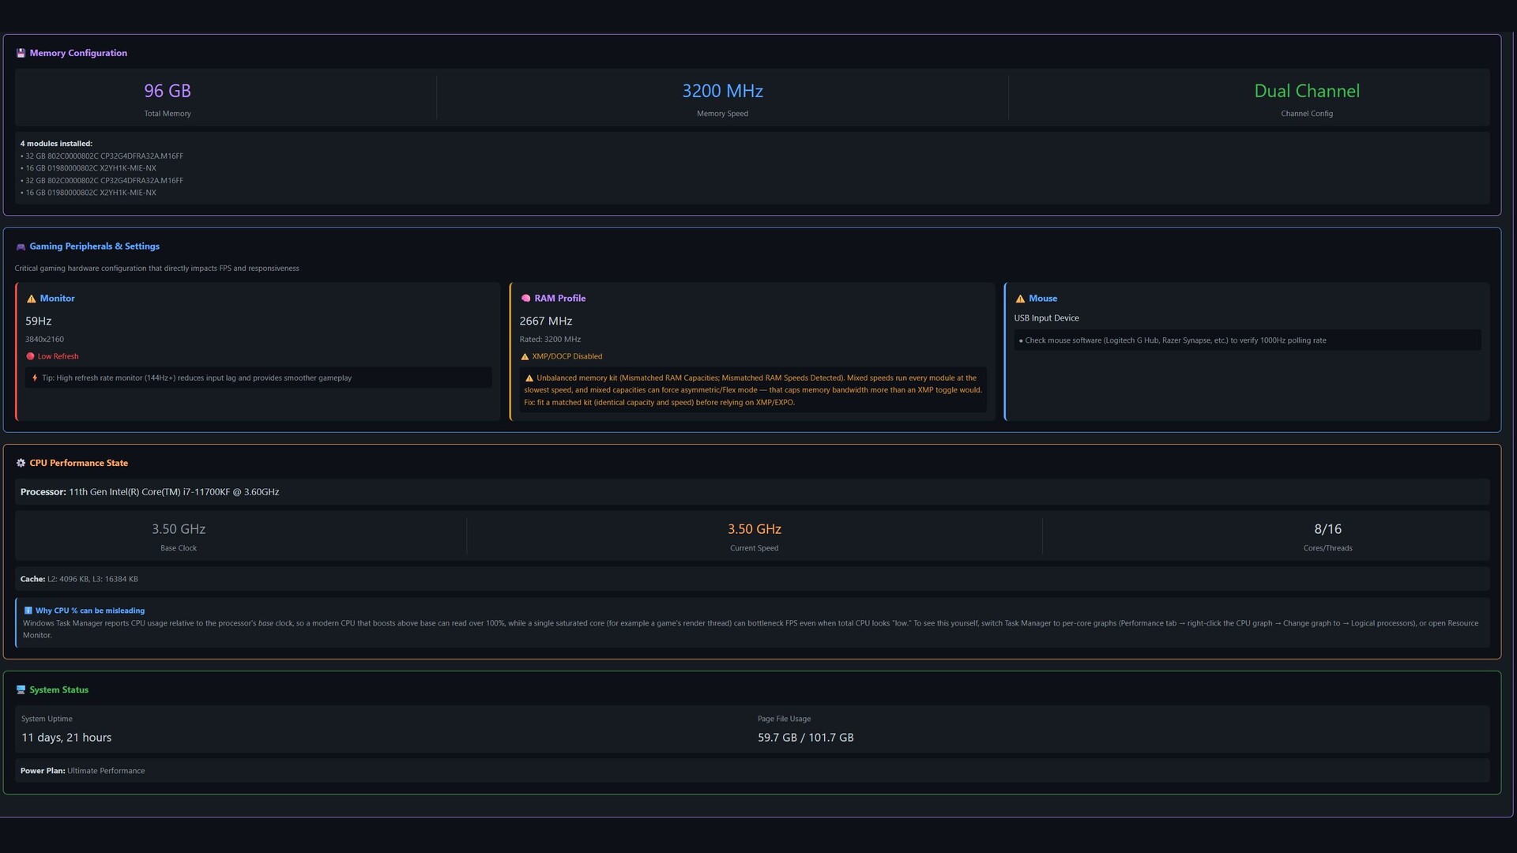Click the 59Hz refresh rate value
Viewport: 1517px width, 853px height.
click(38, 321)
